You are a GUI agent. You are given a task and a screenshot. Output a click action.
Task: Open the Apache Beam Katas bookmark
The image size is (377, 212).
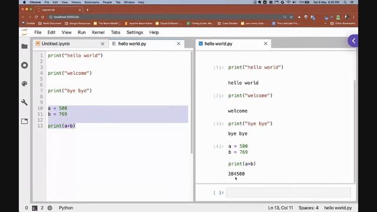[138, 24]
